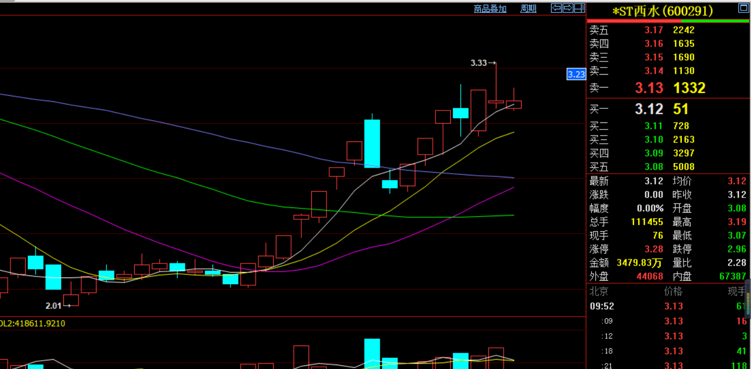
Task: Click the right arrow navigation icon
Action: pos(567,8)
